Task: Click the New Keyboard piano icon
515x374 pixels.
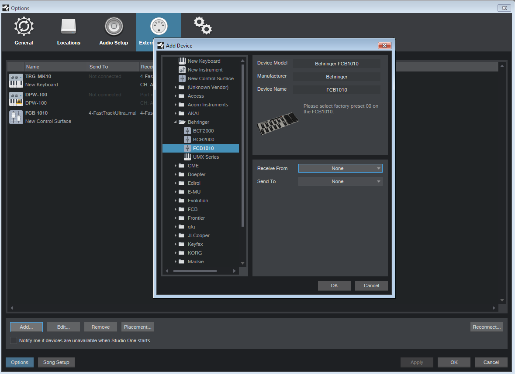Action: pos(182,61)
